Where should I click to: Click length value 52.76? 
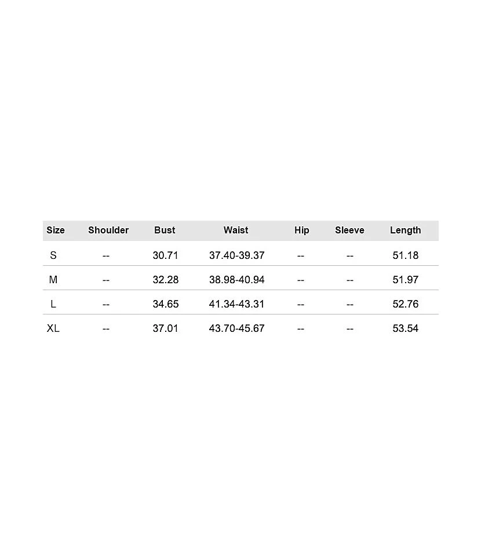tap(405, 304)
